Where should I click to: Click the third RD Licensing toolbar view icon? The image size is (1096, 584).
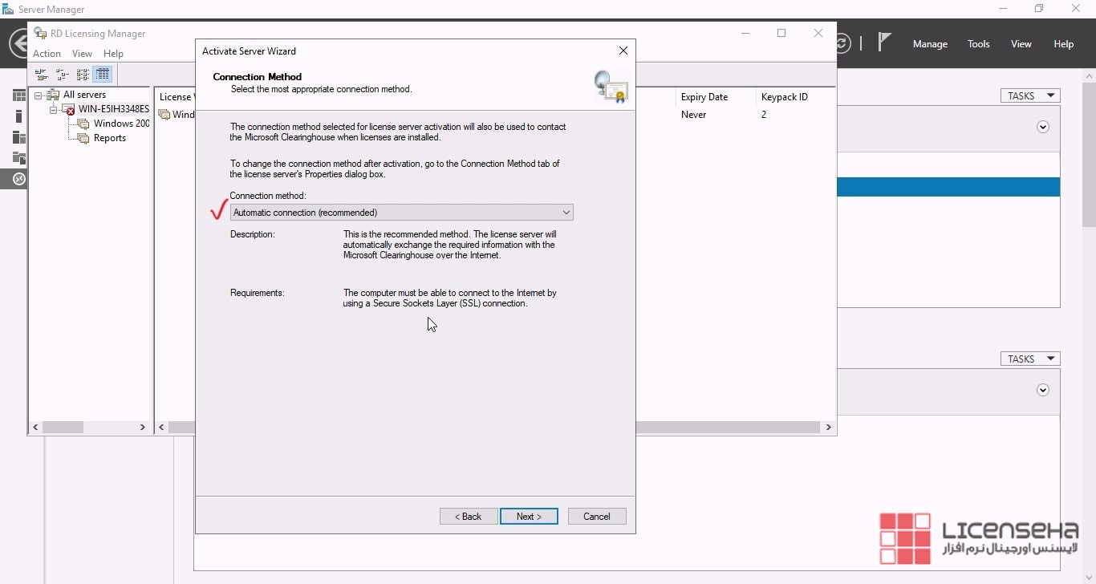click(x=83, y=75)
